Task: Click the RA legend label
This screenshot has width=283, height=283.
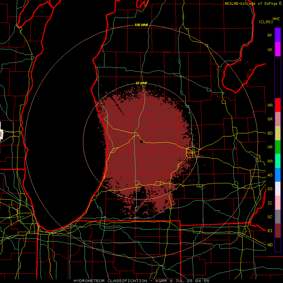Action: (270, 161)
